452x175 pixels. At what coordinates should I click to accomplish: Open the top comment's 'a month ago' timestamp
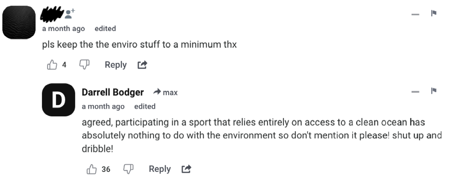(64, 29)
